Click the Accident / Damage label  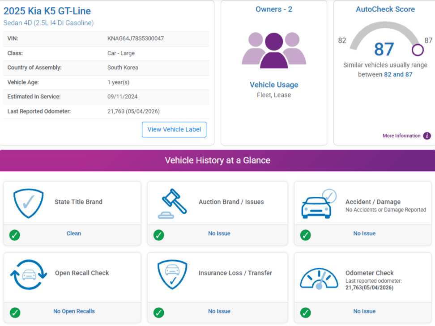pos(373,202)
